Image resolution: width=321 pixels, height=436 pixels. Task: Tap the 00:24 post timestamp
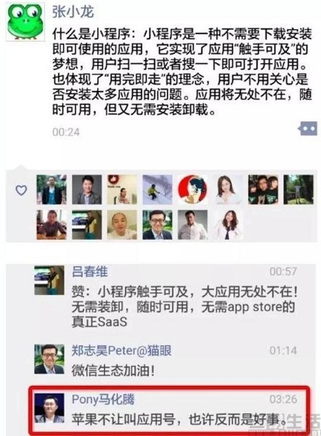click(x=66, y=132)
